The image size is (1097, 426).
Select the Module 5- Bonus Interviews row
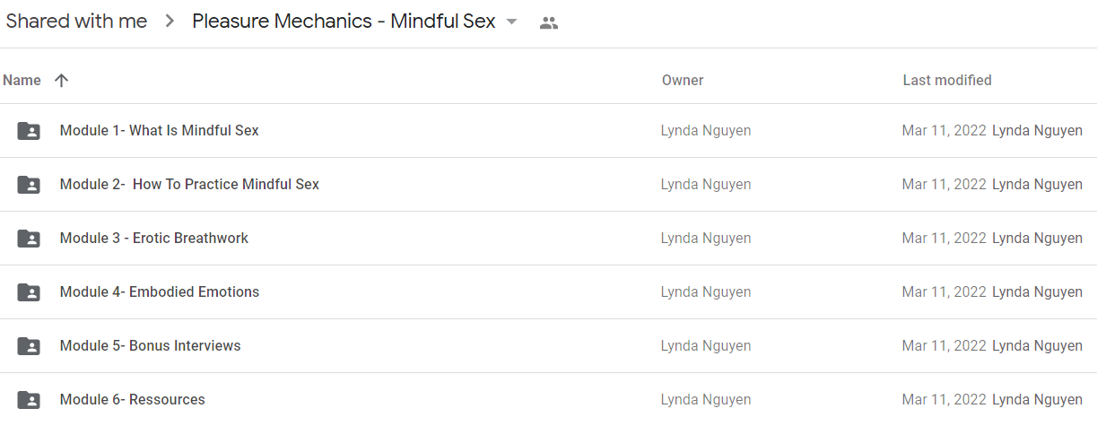point(548,346)
